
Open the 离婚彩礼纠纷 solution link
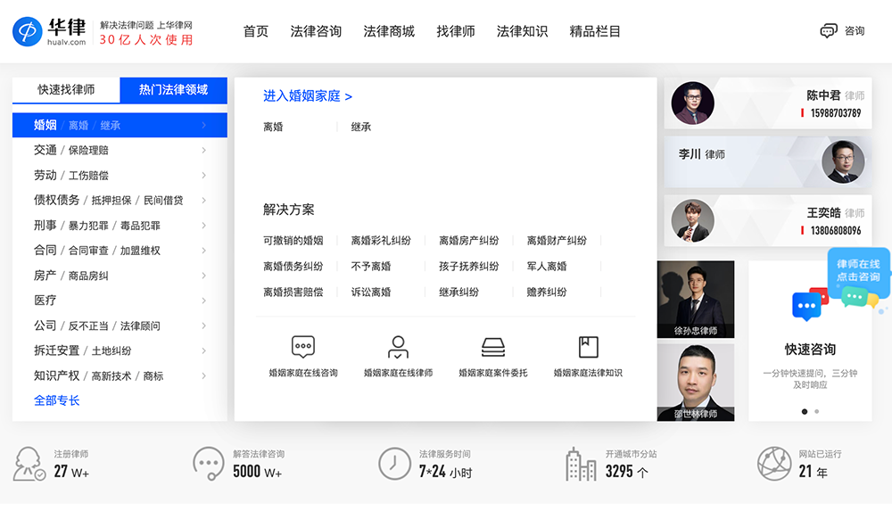pos(381,241)
